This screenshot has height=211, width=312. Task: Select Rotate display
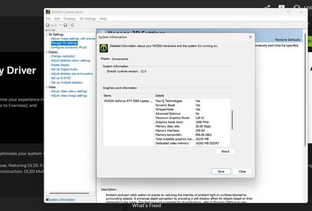(x=60, y=65)
